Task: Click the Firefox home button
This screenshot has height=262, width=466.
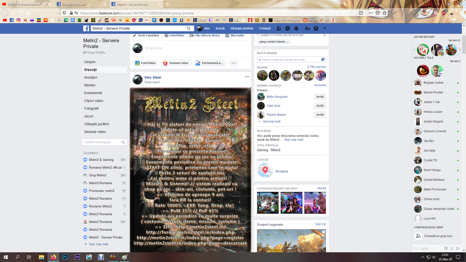Action: click(x=28, y=13)
